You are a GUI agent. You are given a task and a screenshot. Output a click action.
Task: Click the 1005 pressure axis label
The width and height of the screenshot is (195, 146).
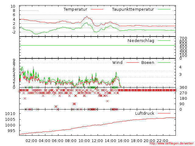[x=10, y=120]
